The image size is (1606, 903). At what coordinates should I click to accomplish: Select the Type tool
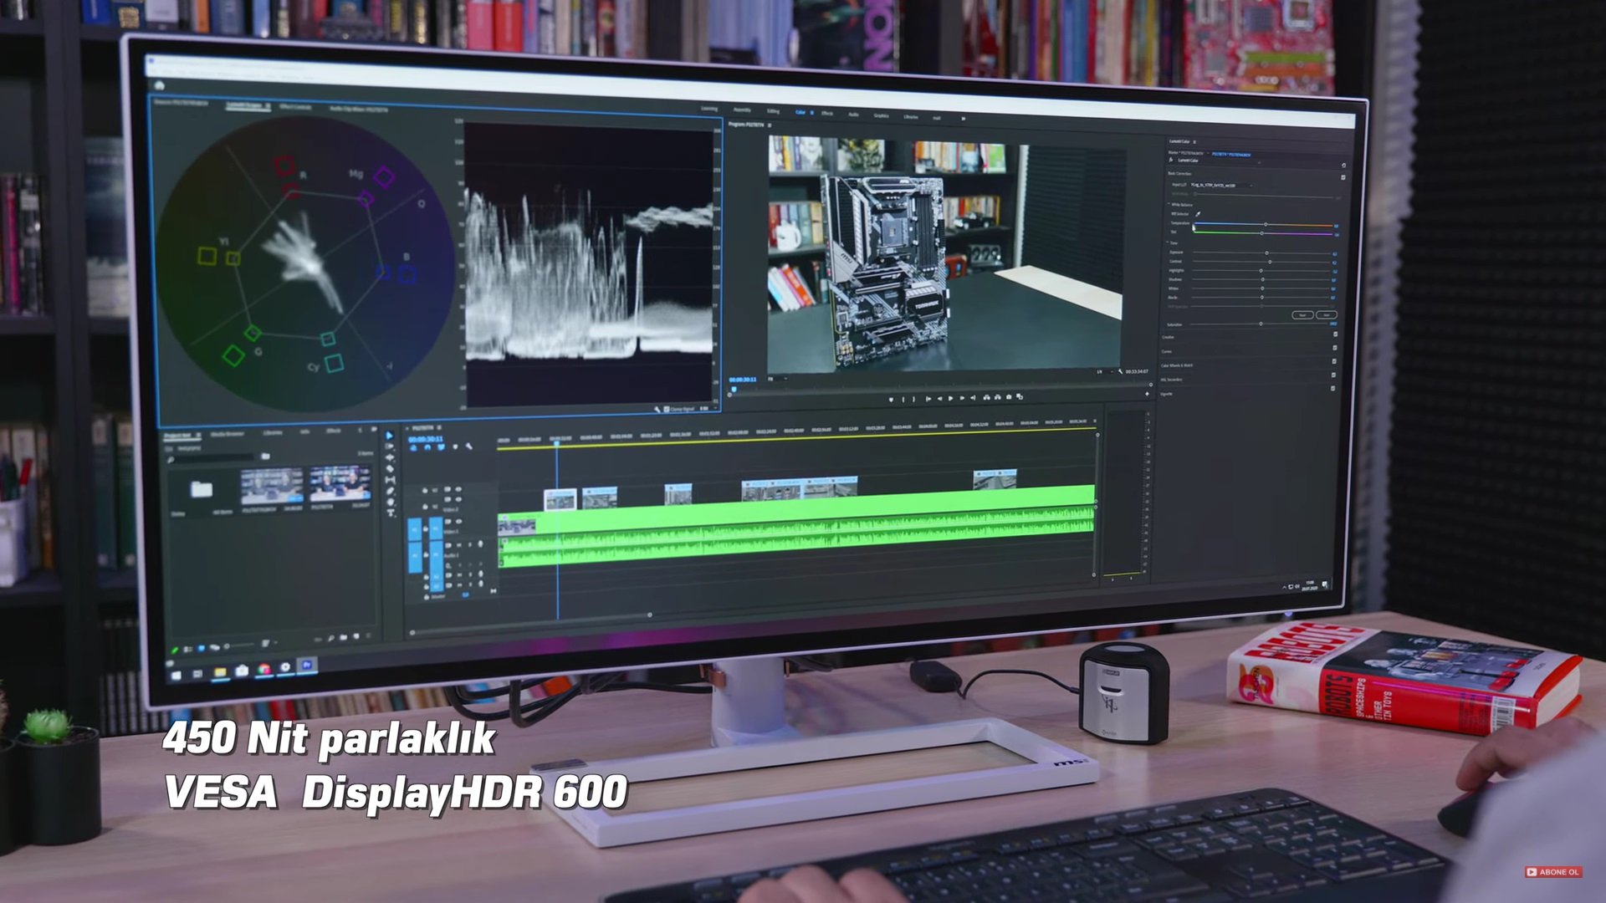[x=391, y=513]
